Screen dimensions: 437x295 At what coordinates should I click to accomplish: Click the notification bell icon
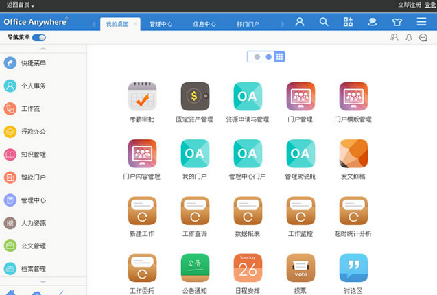click(x=409, y=38)
